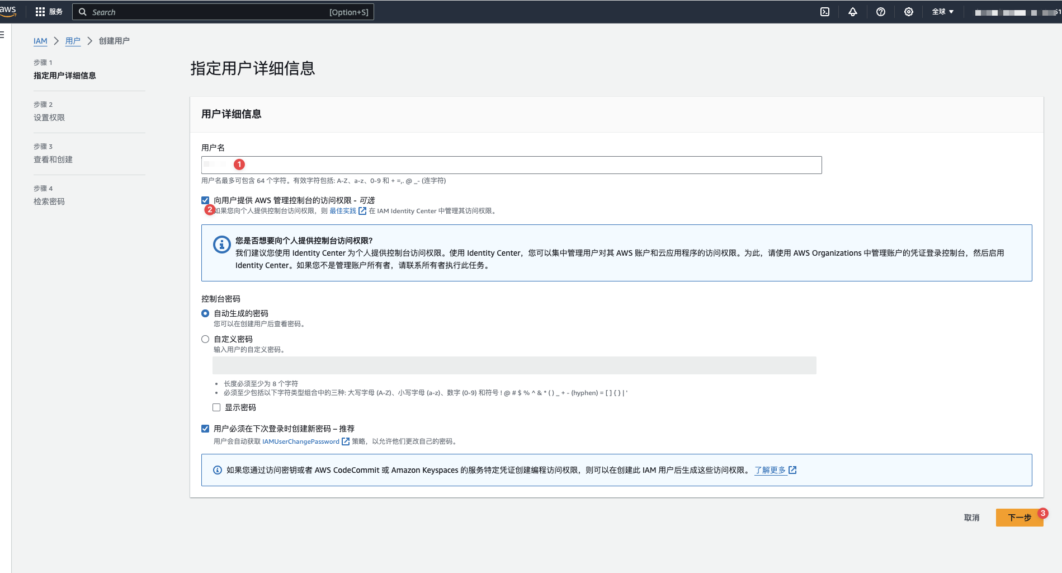Click info icon in CodeCommit notice
The width and height of the screenshot is (1062, 573).
tap(218, 470)
